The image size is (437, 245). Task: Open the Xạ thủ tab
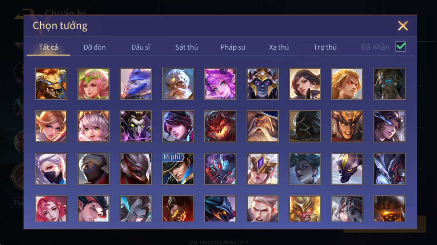pos(279,47)
